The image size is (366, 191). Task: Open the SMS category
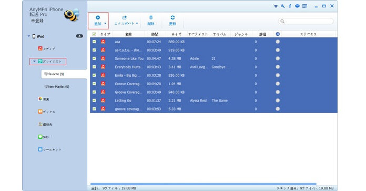(x=44, y=137)
